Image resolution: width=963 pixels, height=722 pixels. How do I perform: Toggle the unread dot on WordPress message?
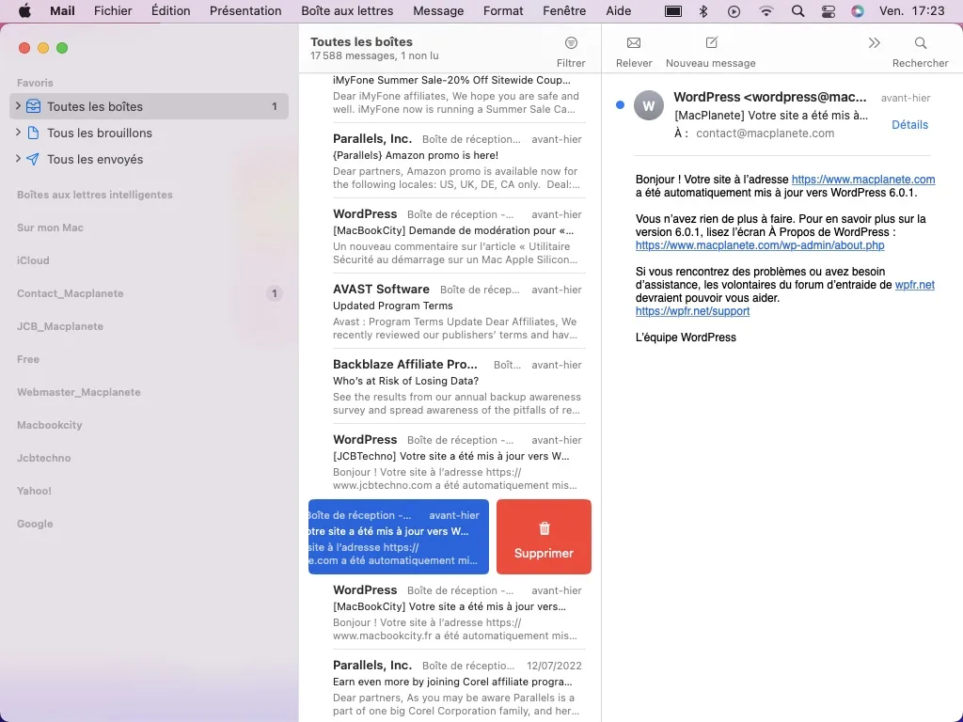click(x=620, y=105)
